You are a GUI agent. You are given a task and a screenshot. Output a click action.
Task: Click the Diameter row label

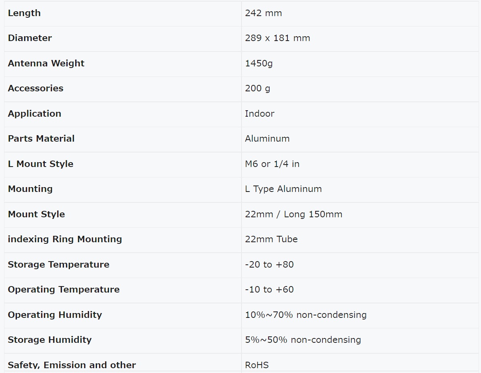30,38
